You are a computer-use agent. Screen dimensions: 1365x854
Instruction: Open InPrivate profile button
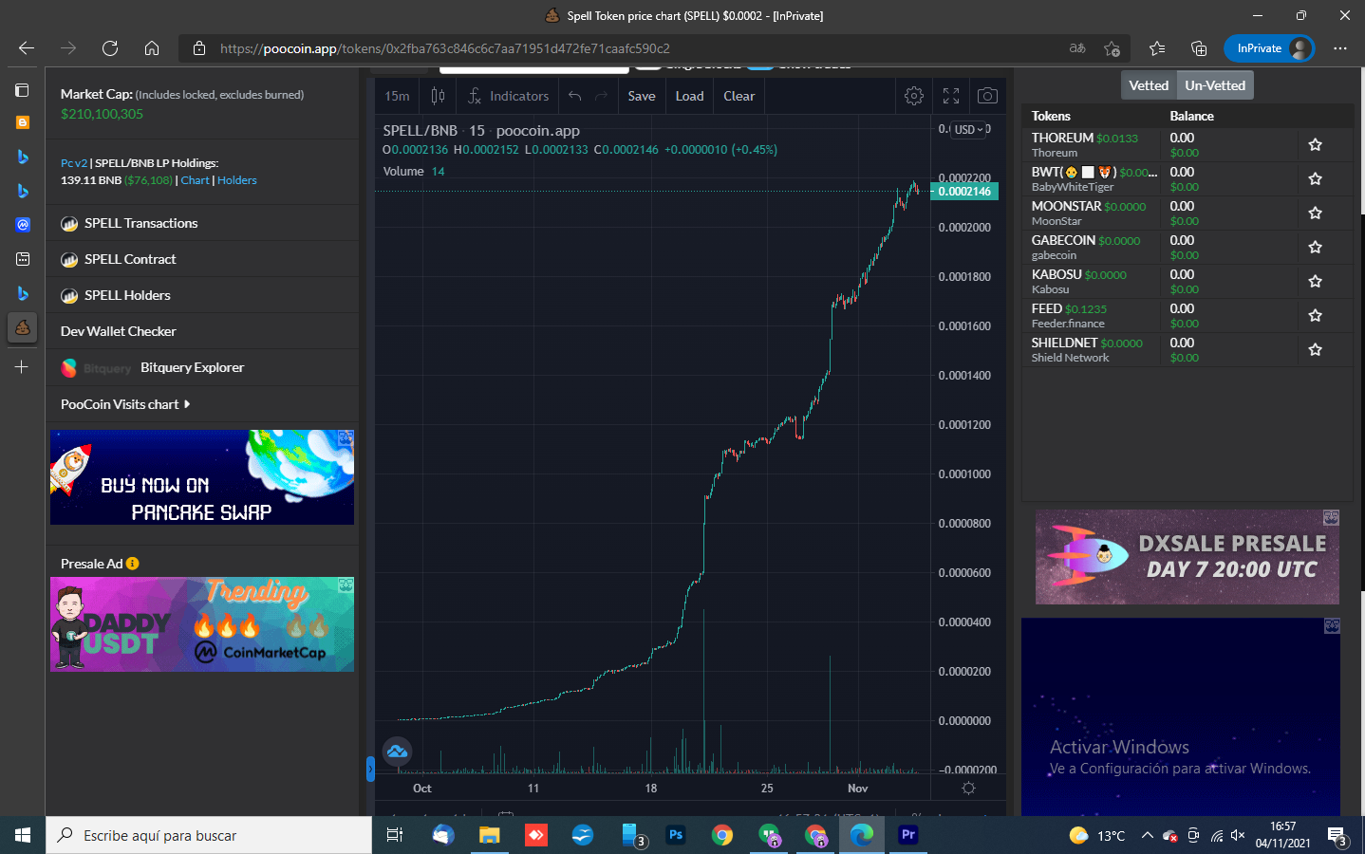coord(1269,48)
